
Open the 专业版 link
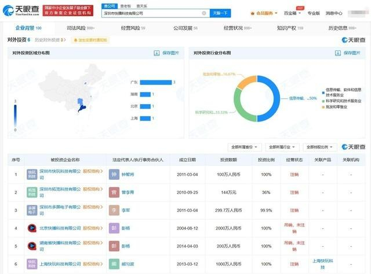[314, 13]
